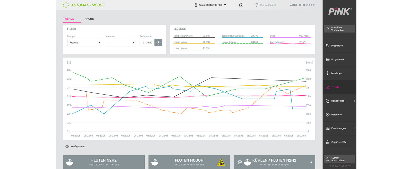Click the PLC Connected wifi icon
Viewport: 412px width, 169px height.
click(257, 5)
